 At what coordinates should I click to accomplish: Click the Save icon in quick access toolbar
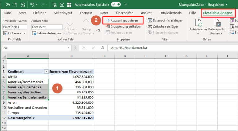click(x=23, y=5)
